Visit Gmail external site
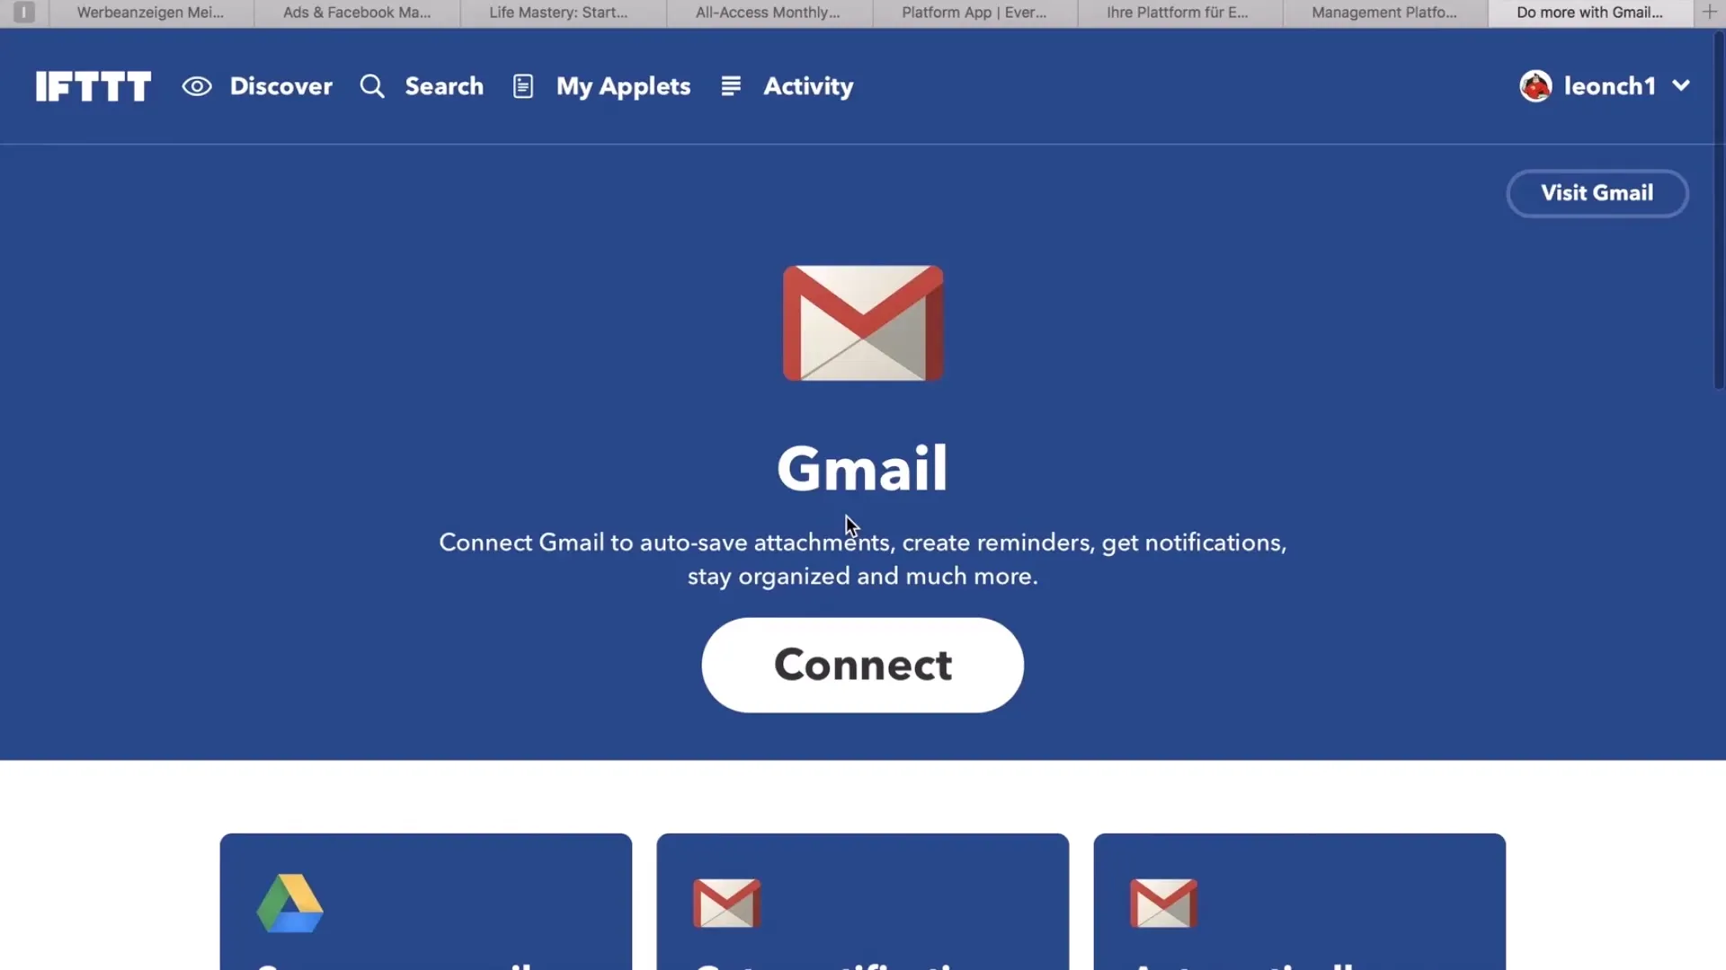The image size is (1726, 970). click(x=1597, y=192)
